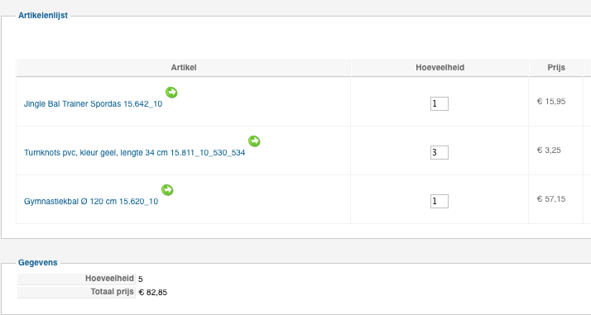
Task: Click the Hoeveelheid column header
Action: [440, 68]
